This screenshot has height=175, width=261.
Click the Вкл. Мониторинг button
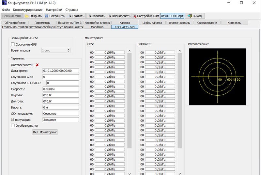pyautogui.click(x=45, y=132)
